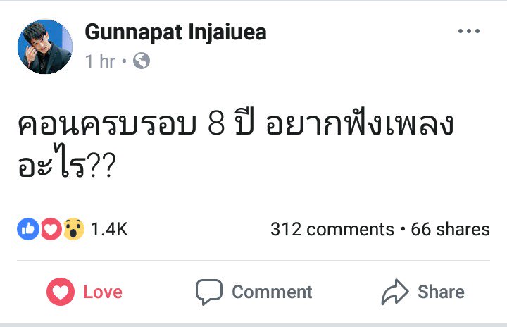Click the wow face reaction icon
Viewport: 507px width, 327px height.
73,229
